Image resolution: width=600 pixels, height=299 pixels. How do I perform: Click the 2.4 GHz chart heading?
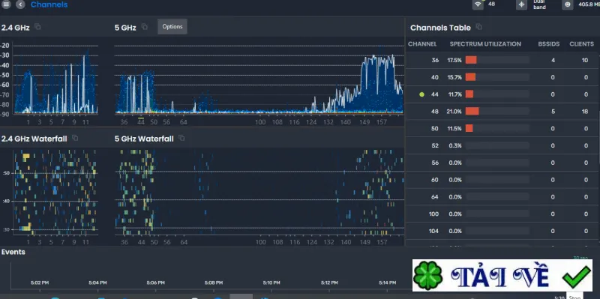pyautogui.click(x=16, y=28)
